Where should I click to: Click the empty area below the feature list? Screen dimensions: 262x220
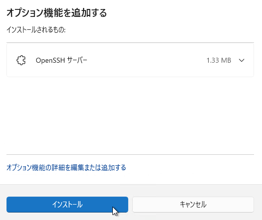click(x=130, y=115)
